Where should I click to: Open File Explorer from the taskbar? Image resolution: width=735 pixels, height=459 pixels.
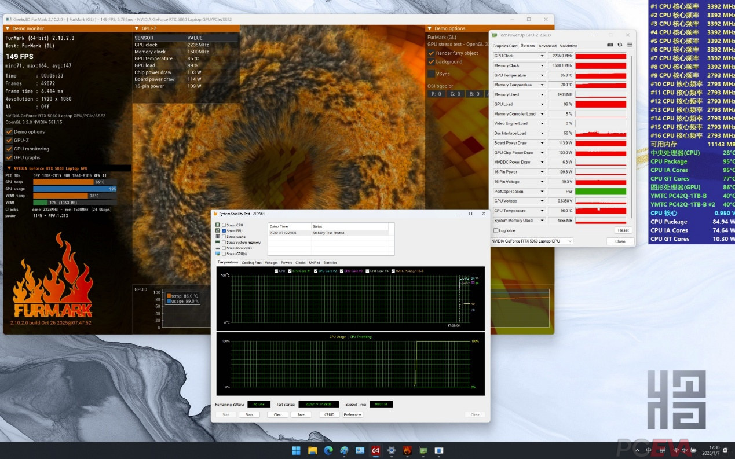313,450
